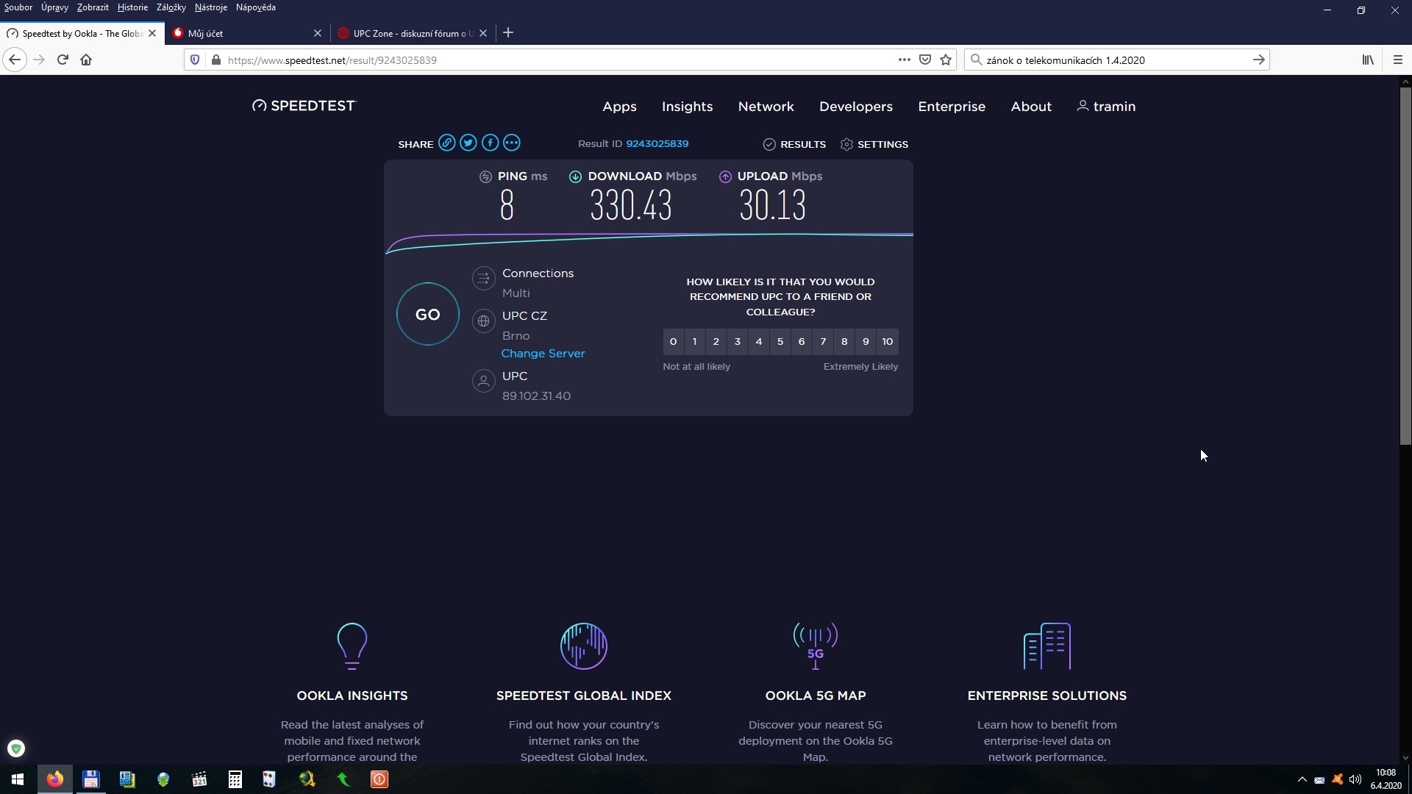Viewport: 1412px width, 794px height.
Task: Click the volume icon in system tray
Action: click(x=1355, y=779)
